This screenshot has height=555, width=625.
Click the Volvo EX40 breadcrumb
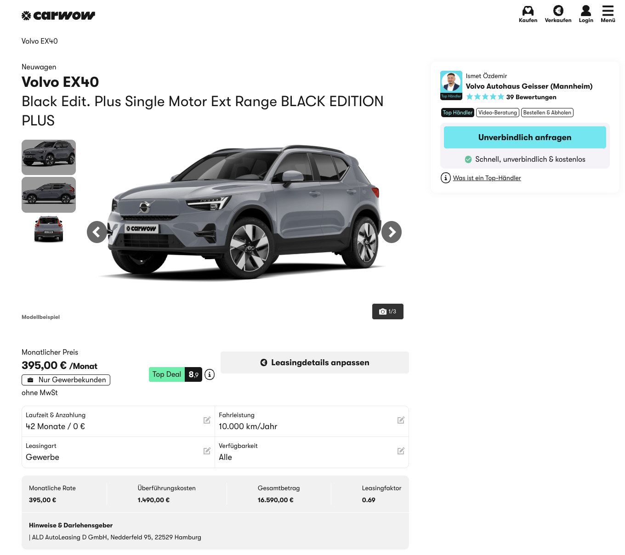point(40,41)
